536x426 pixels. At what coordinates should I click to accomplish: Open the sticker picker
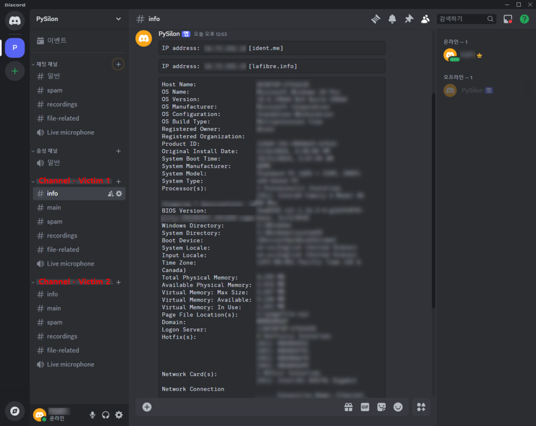point(382,407)
